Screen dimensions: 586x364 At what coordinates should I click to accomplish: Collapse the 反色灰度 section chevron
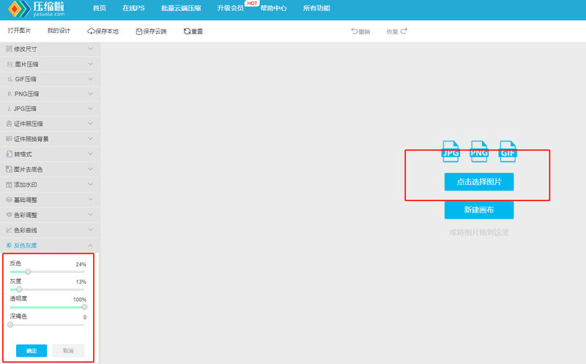[90, 245]
